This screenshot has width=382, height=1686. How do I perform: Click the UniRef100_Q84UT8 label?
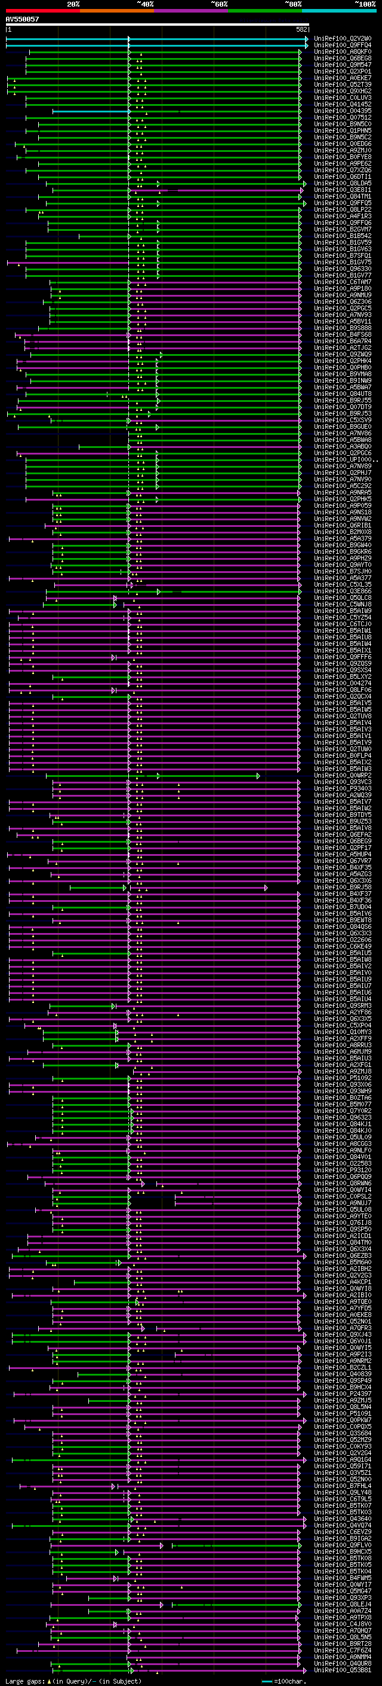[343, 394]
